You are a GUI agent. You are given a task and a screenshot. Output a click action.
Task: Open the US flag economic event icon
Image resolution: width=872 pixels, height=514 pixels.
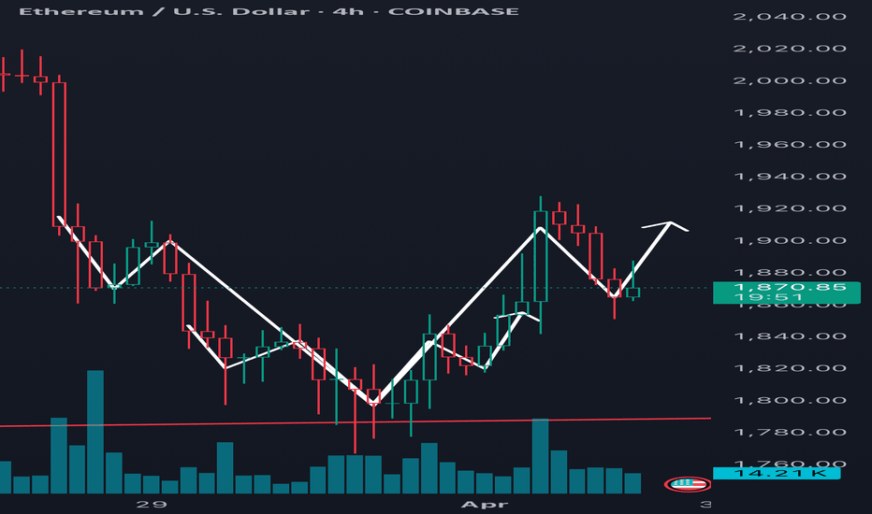688,484
